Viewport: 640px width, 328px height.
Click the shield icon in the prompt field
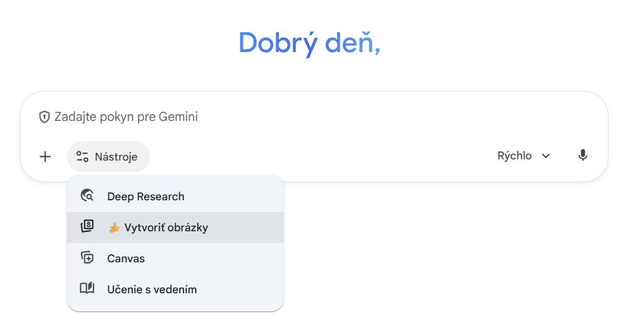click(x=44, y=117)
